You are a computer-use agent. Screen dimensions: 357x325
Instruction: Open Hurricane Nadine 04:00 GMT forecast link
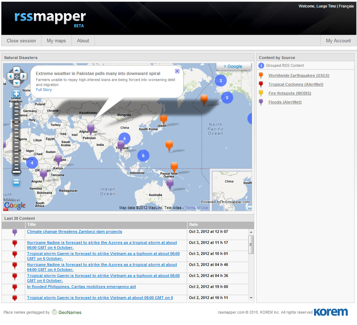coord(102,267)
